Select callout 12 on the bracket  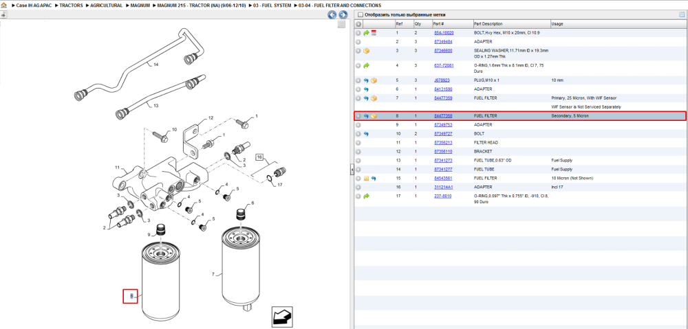click(x=211, y=118)
